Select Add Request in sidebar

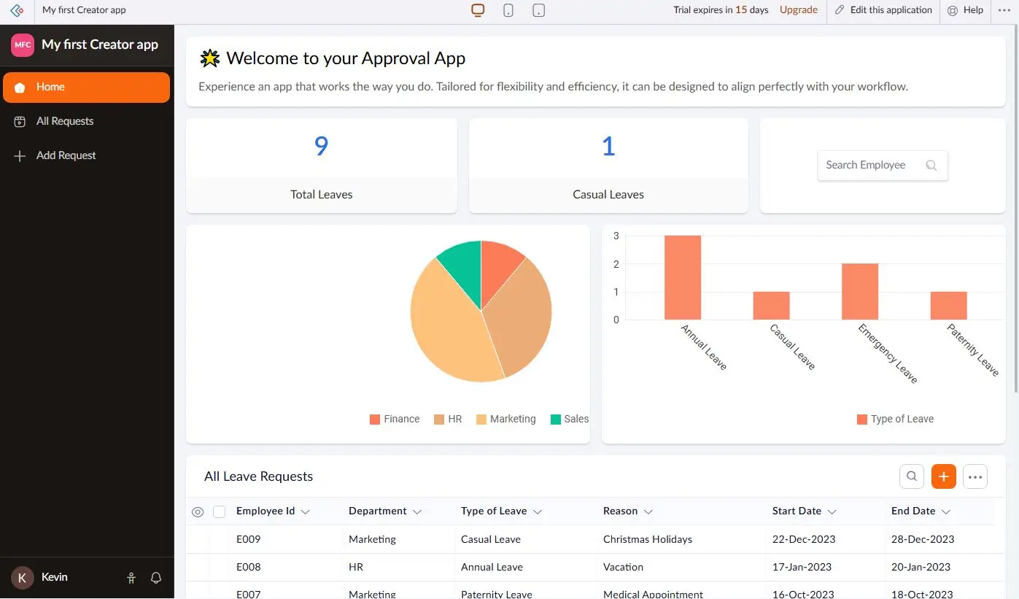point(66,155)
